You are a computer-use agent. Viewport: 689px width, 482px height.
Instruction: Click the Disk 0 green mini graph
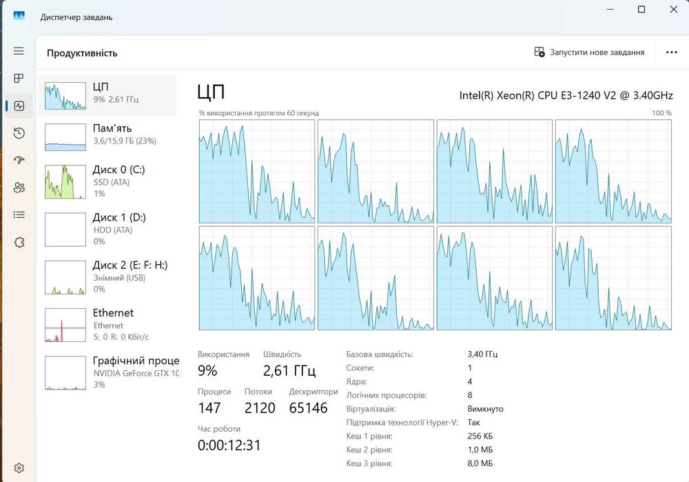(x=65, y=181)
